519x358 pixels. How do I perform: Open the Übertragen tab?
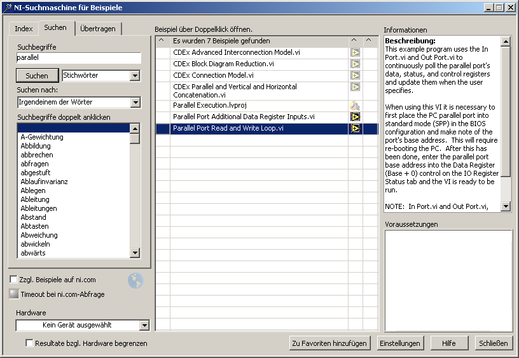98,29
